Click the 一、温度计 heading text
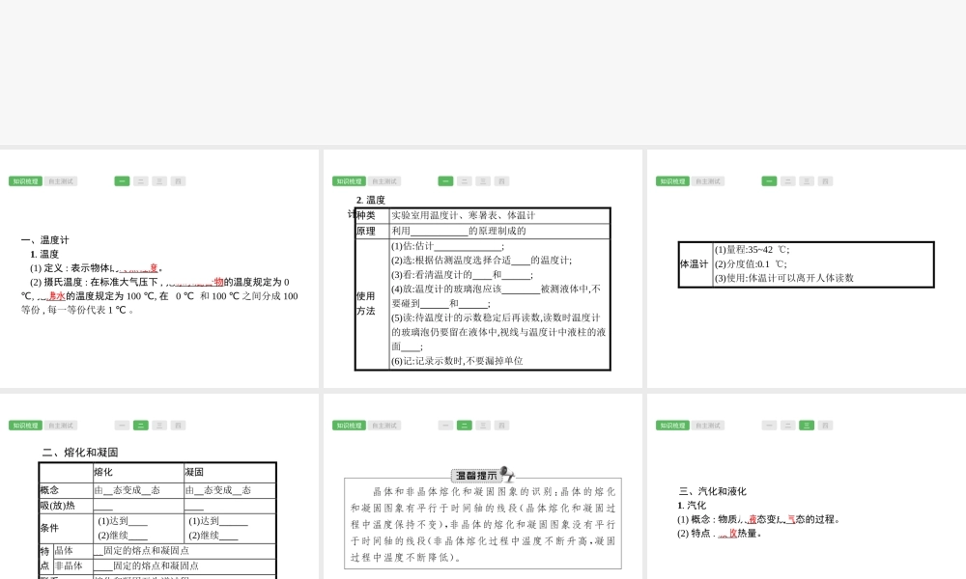This screenshot has width=966, height=579. click(45, 240)
